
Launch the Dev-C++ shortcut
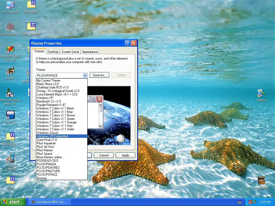tap(10, 117)
